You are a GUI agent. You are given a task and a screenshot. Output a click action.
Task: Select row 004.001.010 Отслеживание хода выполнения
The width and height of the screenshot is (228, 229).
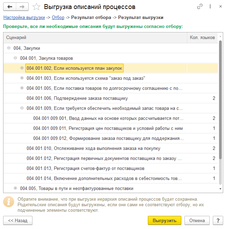[111, 149]
